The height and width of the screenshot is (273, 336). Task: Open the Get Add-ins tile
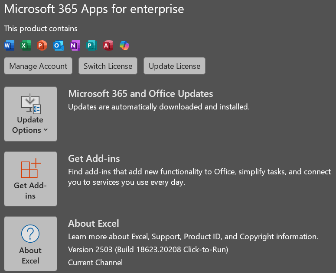click(30, 179)
